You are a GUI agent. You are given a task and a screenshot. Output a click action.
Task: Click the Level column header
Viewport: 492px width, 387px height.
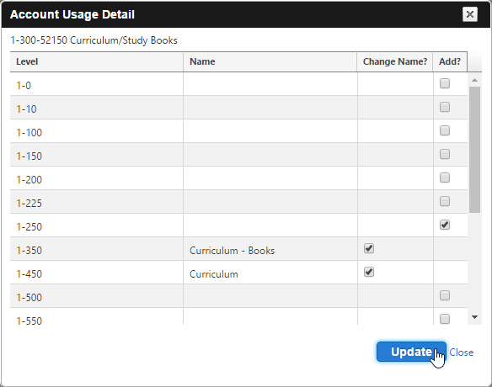(x=97, y=61)
